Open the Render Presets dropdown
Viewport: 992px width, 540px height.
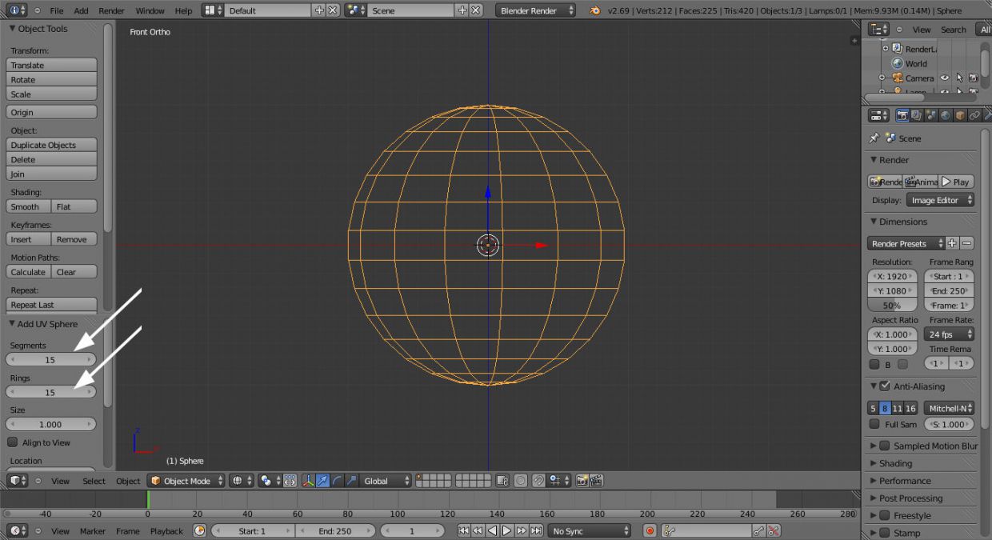click(906, 243)
